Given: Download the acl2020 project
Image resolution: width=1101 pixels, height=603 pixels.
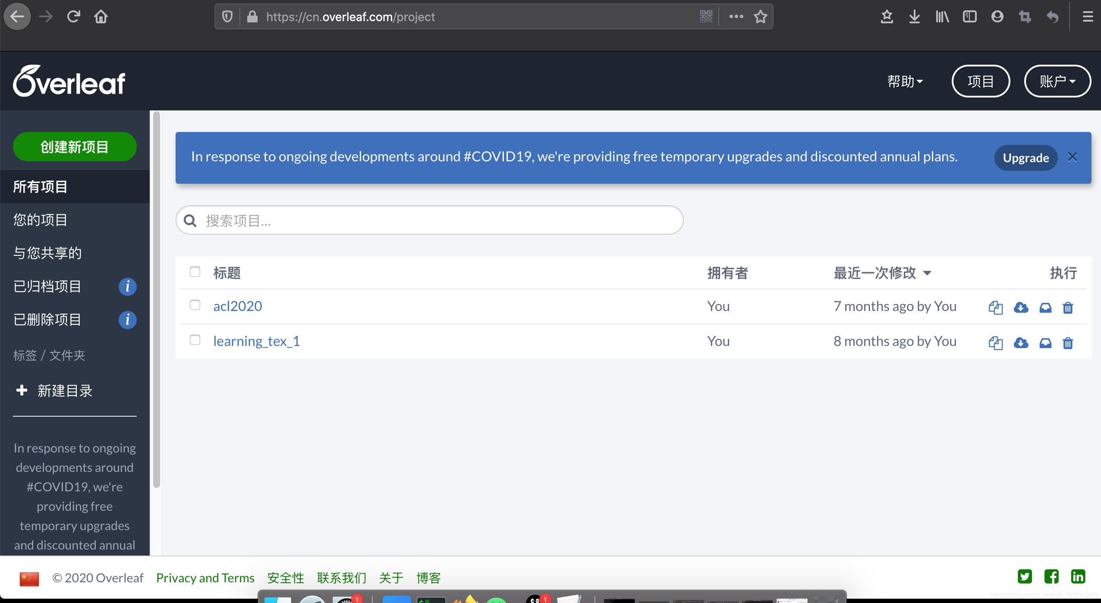Looking at the screenshot, I should tap(1021, 308).
